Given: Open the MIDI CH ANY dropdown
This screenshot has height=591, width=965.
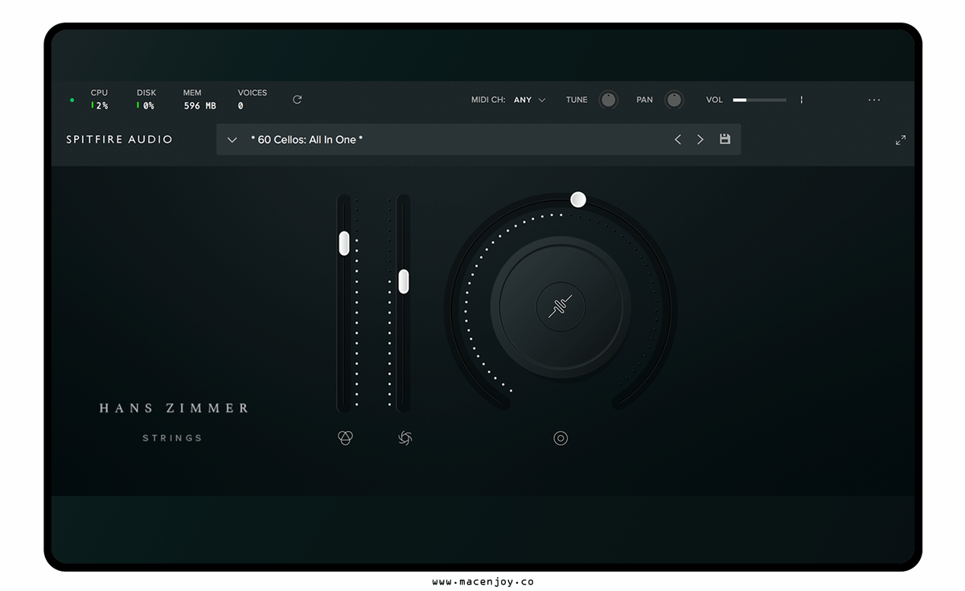Looking at the screenshot, I should click(x=530, y=100).
